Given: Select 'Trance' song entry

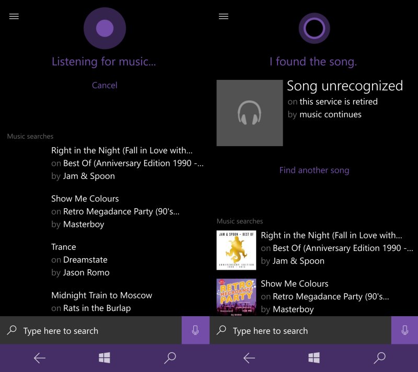Looking at the screenshot, I should [x=63, y=247].
